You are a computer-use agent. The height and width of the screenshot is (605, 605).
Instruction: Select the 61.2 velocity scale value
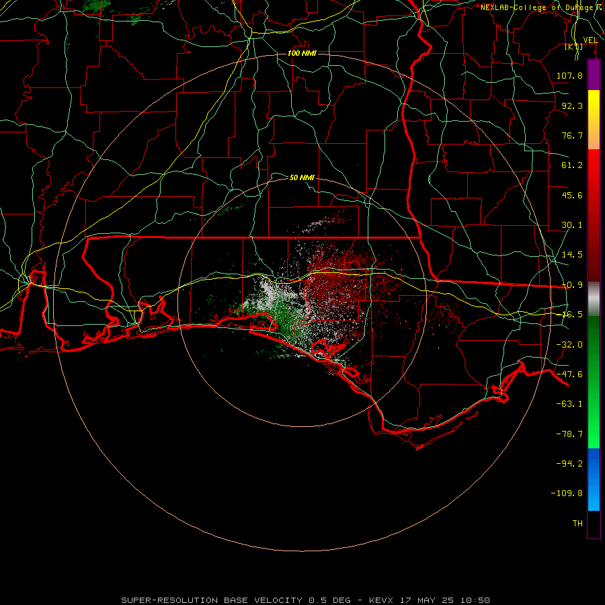(572, 165)
